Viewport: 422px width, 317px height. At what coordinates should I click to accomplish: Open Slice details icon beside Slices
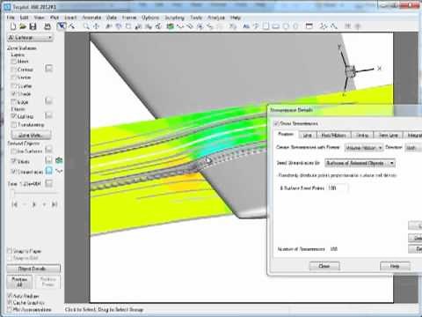48,160
